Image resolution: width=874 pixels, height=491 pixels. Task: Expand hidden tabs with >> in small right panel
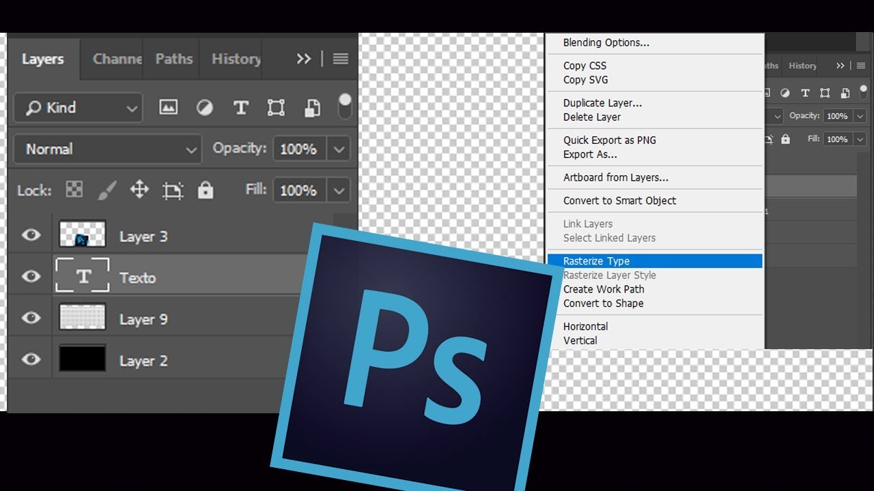[840, 65]
